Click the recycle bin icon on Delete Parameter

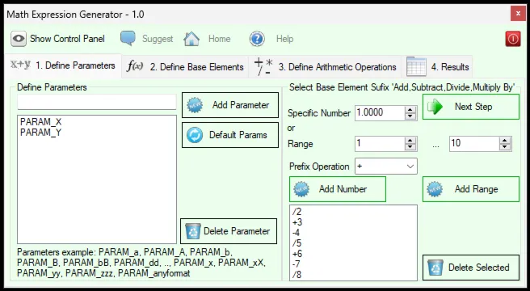tap(193, 231)
